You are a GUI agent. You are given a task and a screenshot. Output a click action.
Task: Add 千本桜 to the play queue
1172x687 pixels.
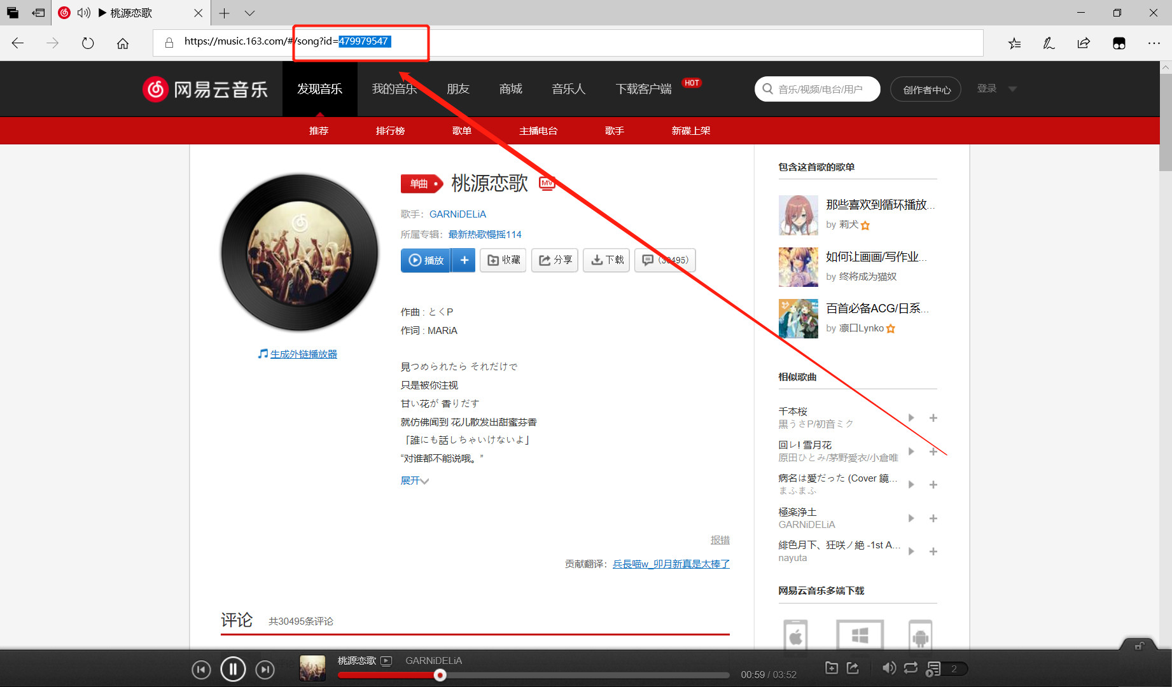933,418
